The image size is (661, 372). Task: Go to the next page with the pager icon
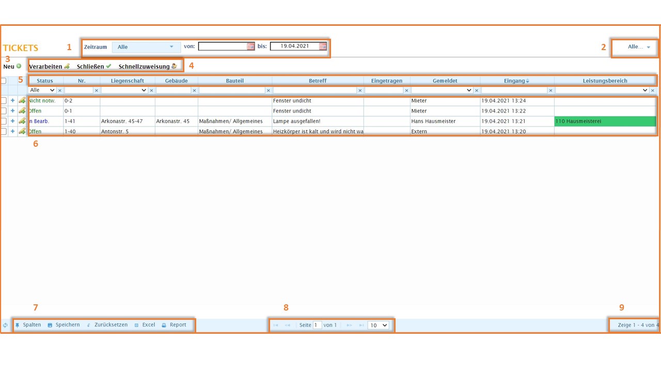tap(350, 326)
